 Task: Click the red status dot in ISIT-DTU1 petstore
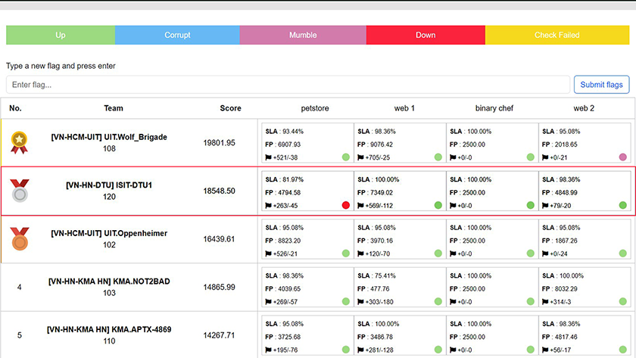[x=345, y=205]
